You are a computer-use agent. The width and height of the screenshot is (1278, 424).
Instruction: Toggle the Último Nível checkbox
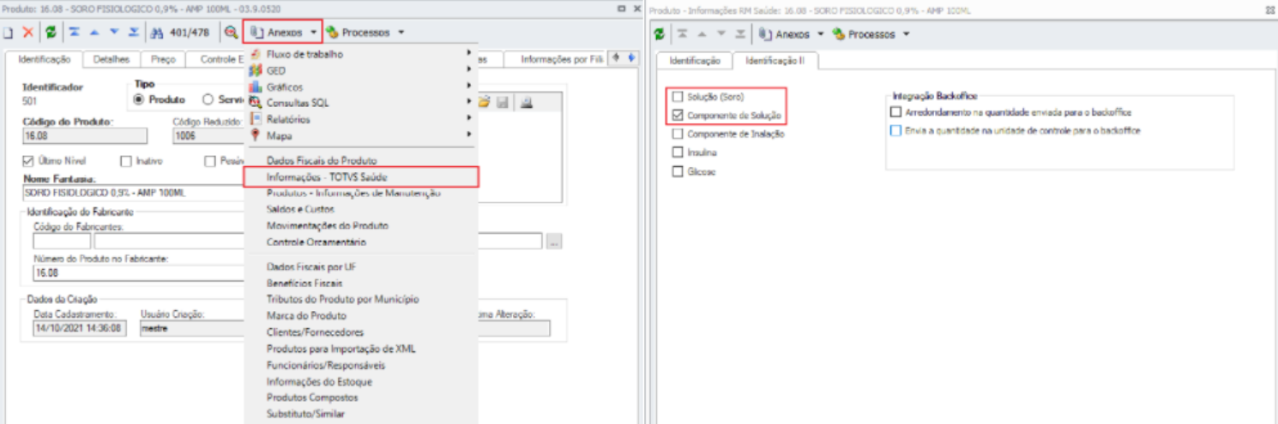coord(27,161)
